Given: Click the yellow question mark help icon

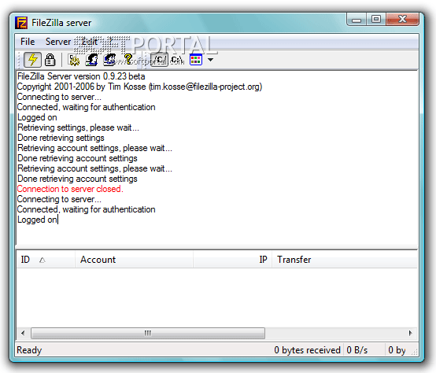Looking at the screenshot, I should (x=128, y=59).
